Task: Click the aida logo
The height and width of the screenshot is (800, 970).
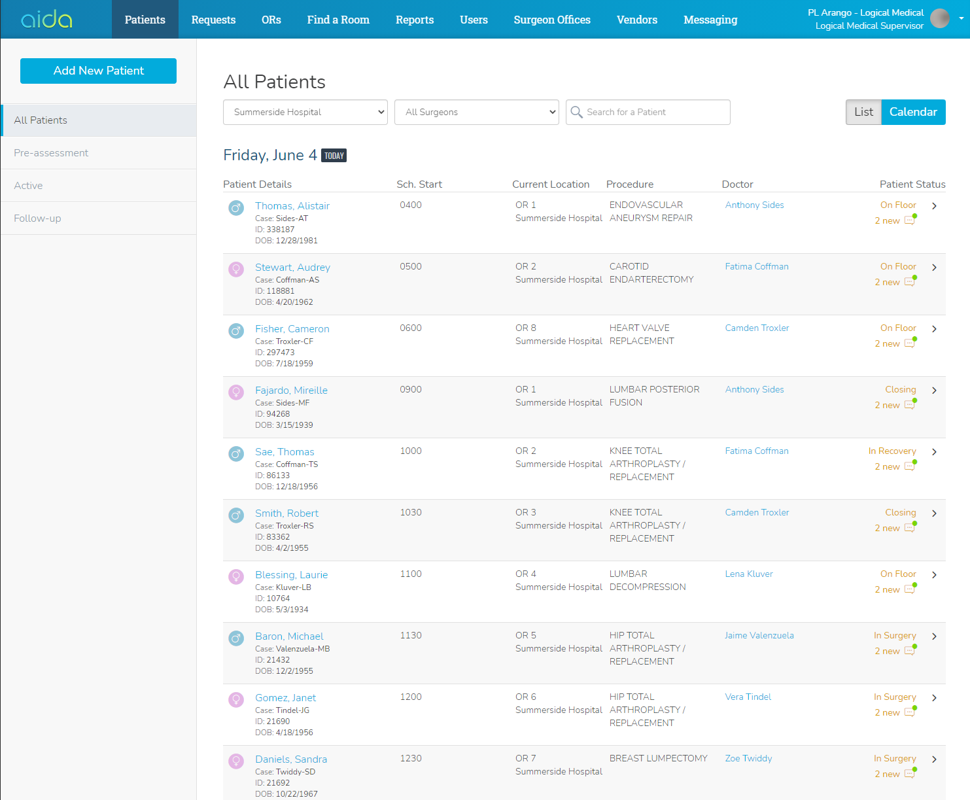Action: click(x=47, y=20)
